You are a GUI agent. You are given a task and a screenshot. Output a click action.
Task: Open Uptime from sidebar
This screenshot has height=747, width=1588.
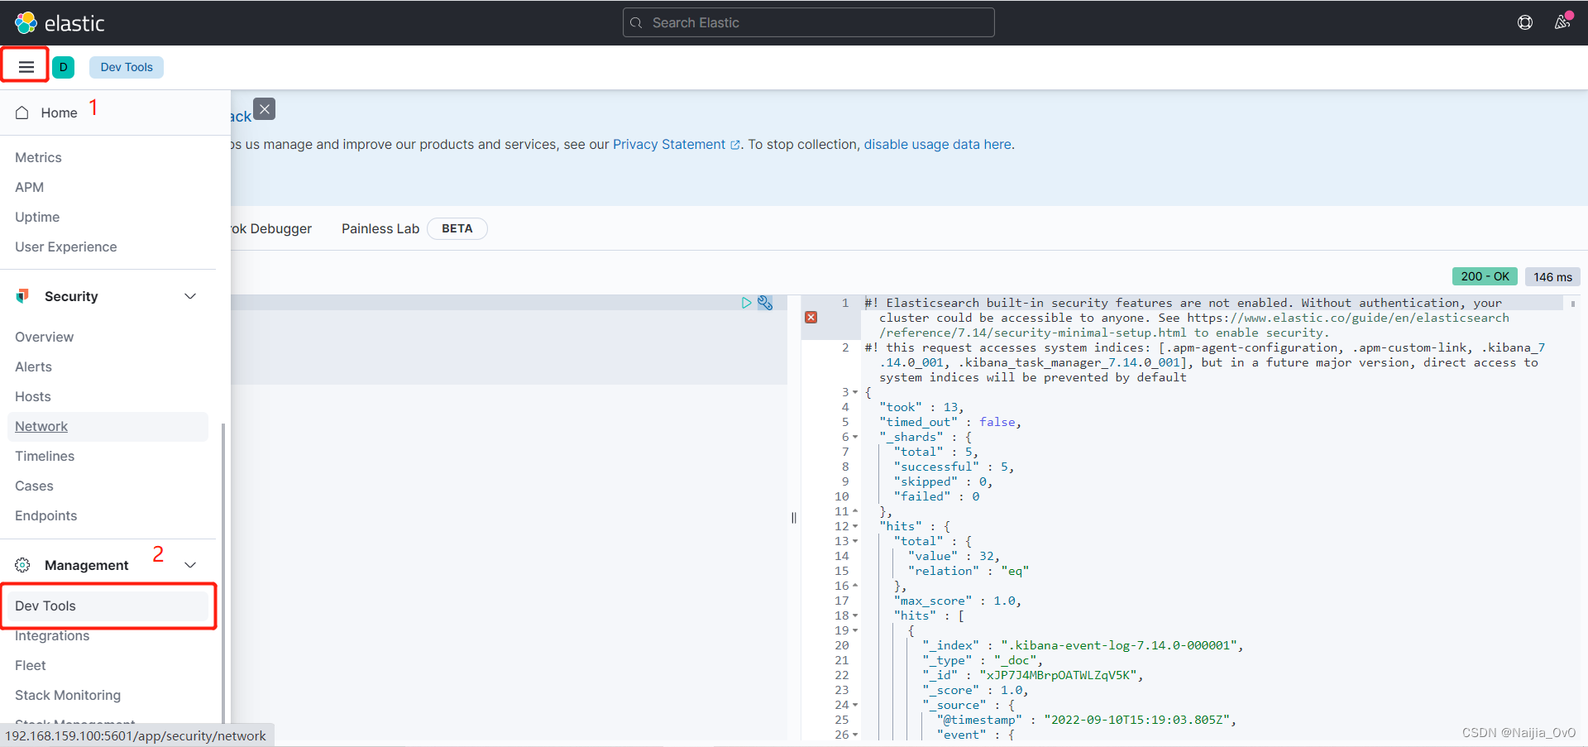[37, 217]
